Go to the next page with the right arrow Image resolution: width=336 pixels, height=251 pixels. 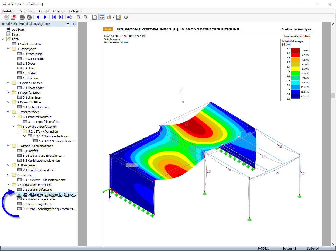[45, 17]
